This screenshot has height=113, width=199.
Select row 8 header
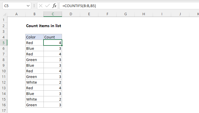(3, 60)
